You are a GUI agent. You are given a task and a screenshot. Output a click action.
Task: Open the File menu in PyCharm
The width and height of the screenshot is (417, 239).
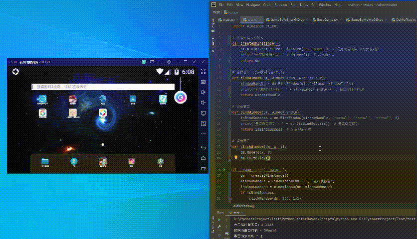(221, 5)
